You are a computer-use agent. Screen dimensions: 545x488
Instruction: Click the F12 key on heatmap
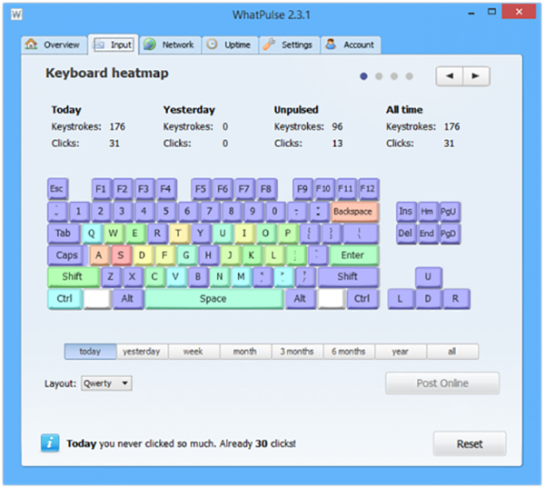[x=368, y=189]
